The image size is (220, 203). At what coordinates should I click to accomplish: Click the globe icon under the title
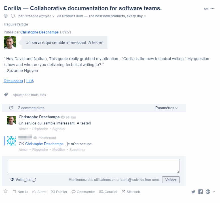6,16
